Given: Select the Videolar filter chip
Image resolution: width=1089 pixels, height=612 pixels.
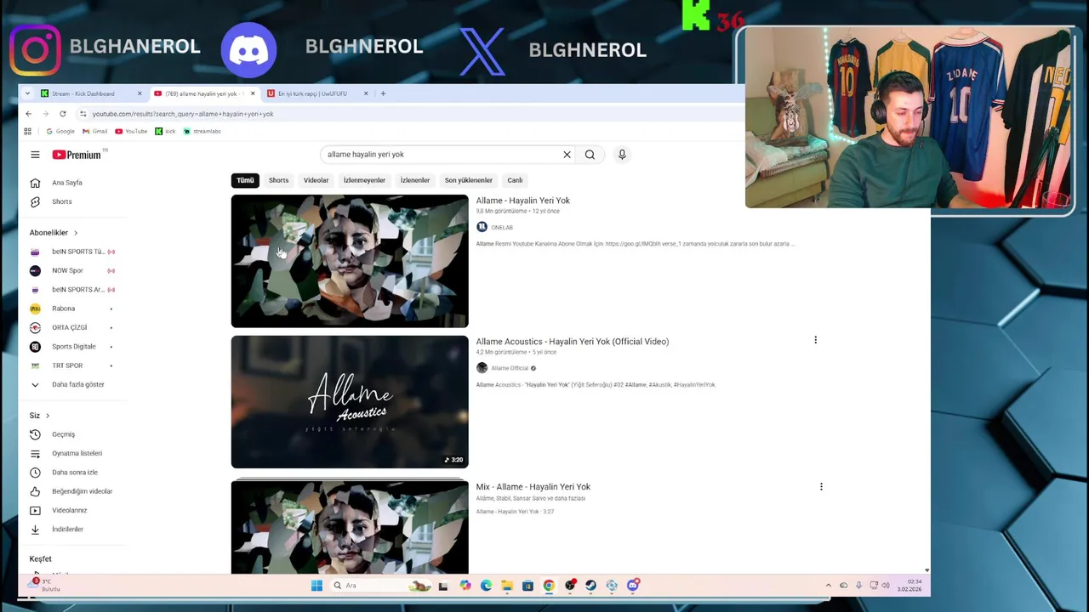Looking at the screenshot, I should (x=316, y=180).
